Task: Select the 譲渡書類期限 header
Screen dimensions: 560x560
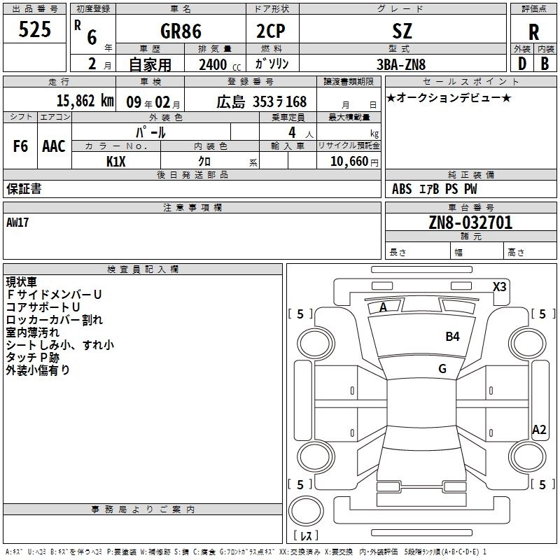Action: pyautogui.click(x=349, y=81)
